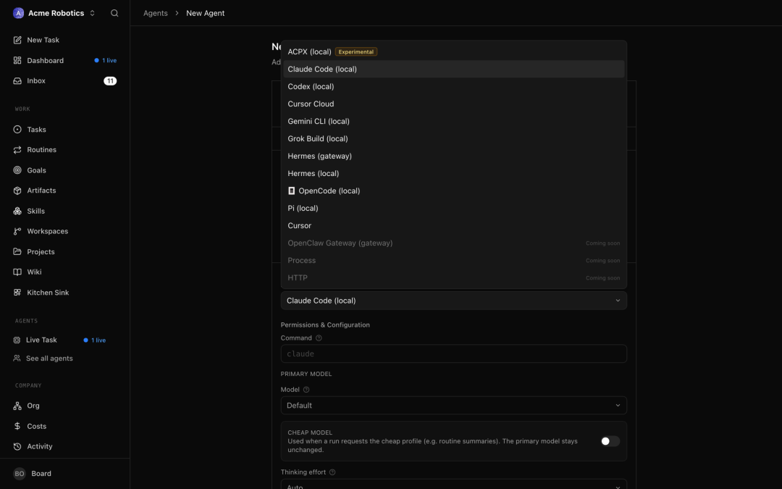Viewport: 782px width, 489px height.
Task: Click the search magnifier icon in sidebar
Action: pos(114,13)
